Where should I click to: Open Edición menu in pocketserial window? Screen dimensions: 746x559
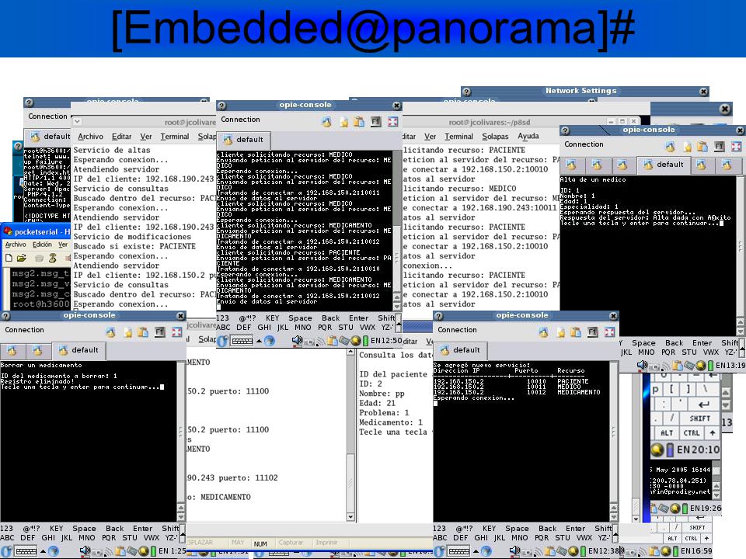click(42, 245)
